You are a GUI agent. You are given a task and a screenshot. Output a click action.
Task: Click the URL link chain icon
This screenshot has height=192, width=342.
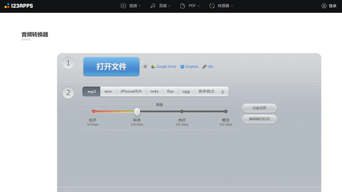pyautogui.click(x=204, y=66)
